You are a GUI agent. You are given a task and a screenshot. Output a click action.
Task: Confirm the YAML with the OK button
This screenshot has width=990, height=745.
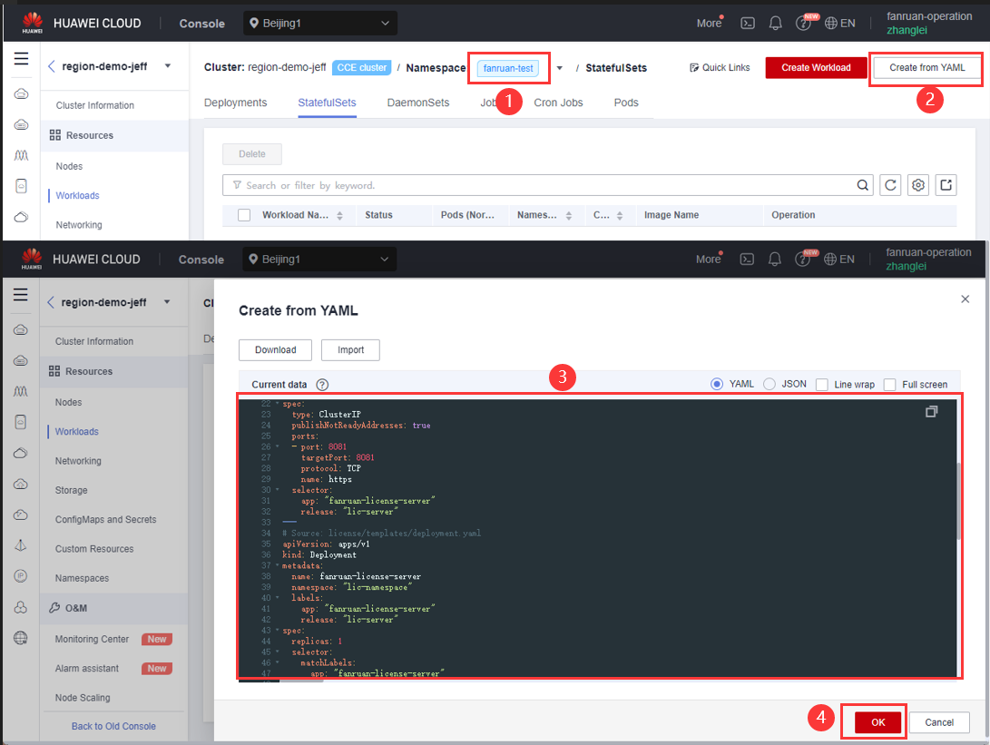[878, 722]
